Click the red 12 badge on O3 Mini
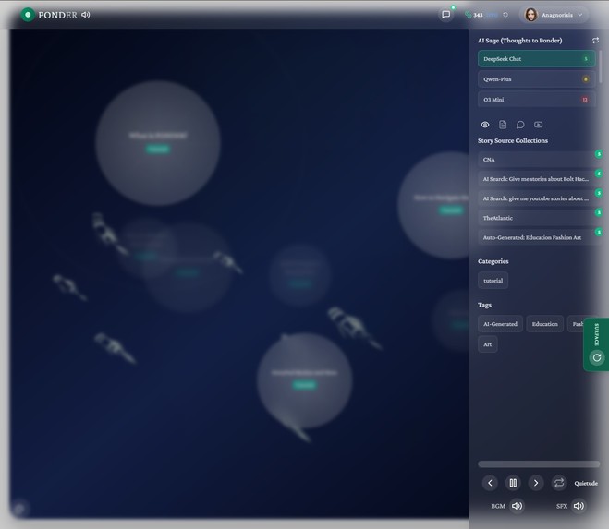This screenshot has width=609, height=529. [585, 100]
